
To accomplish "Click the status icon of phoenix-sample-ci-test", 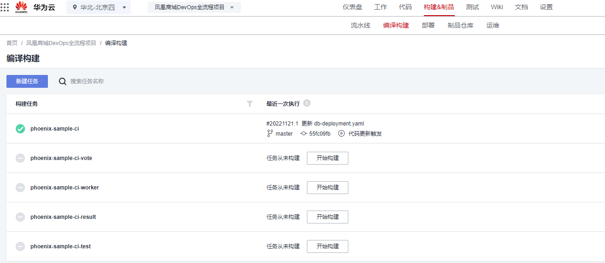I will (20, 246).
